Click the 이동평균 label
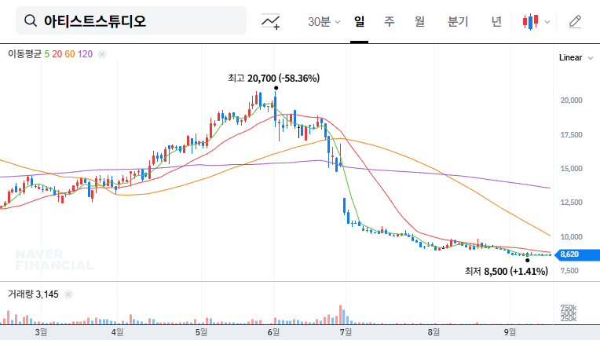This screenshot has height=340, width=600. click(x=25, y=54)
